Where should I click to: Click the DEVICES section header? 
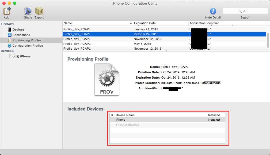tap(7, 51)
